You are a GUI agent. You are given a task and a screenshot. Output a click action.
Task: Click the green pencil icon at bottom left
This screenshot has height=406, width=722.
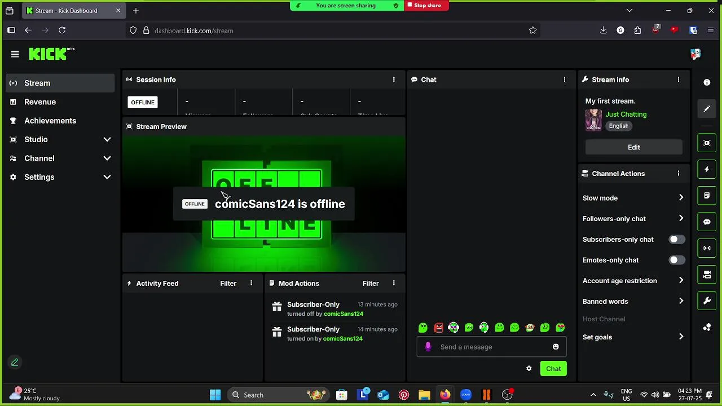[15, 363]
